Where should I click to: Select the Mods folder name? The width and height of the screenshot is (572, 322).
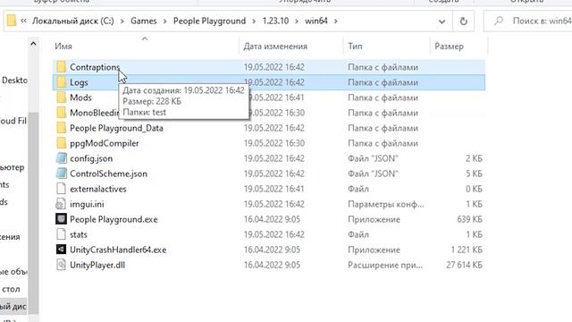80,97
